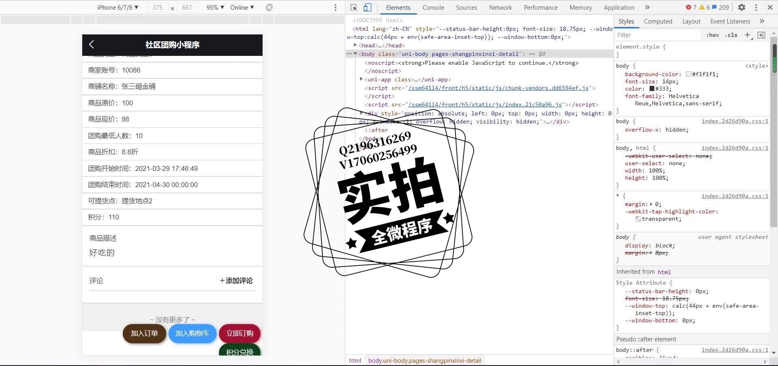Select the Event Listeners pane tab
Viewport: 778px width, 366px height.
coord(730,21)
